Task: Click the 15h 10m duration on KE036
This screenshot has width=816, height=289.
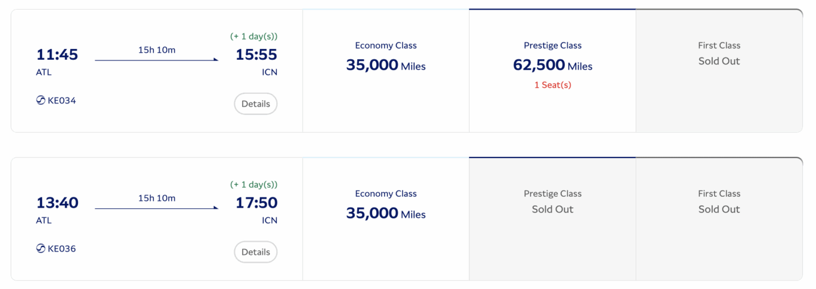Action: 156,198
